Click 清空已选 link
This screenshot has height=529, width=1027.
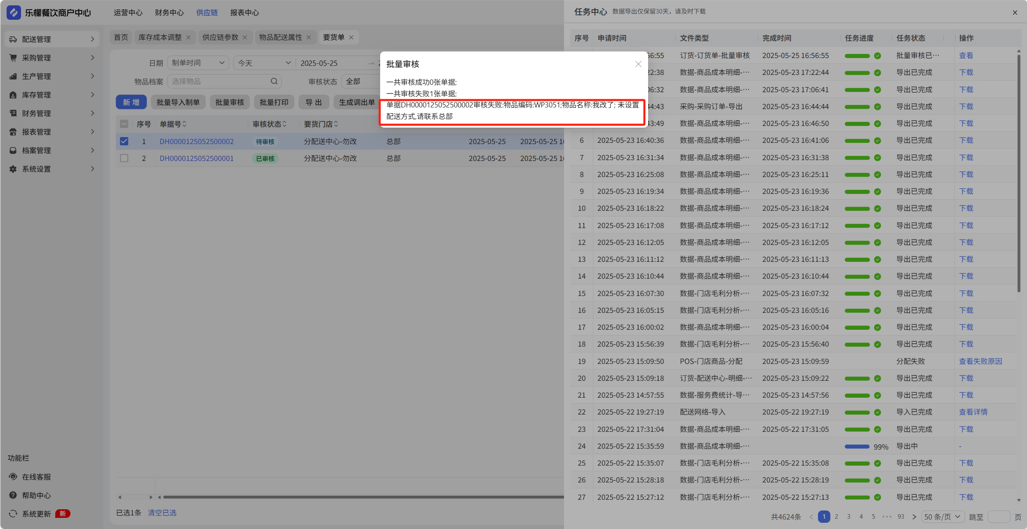pyautogui.click(x=162, y=513)
